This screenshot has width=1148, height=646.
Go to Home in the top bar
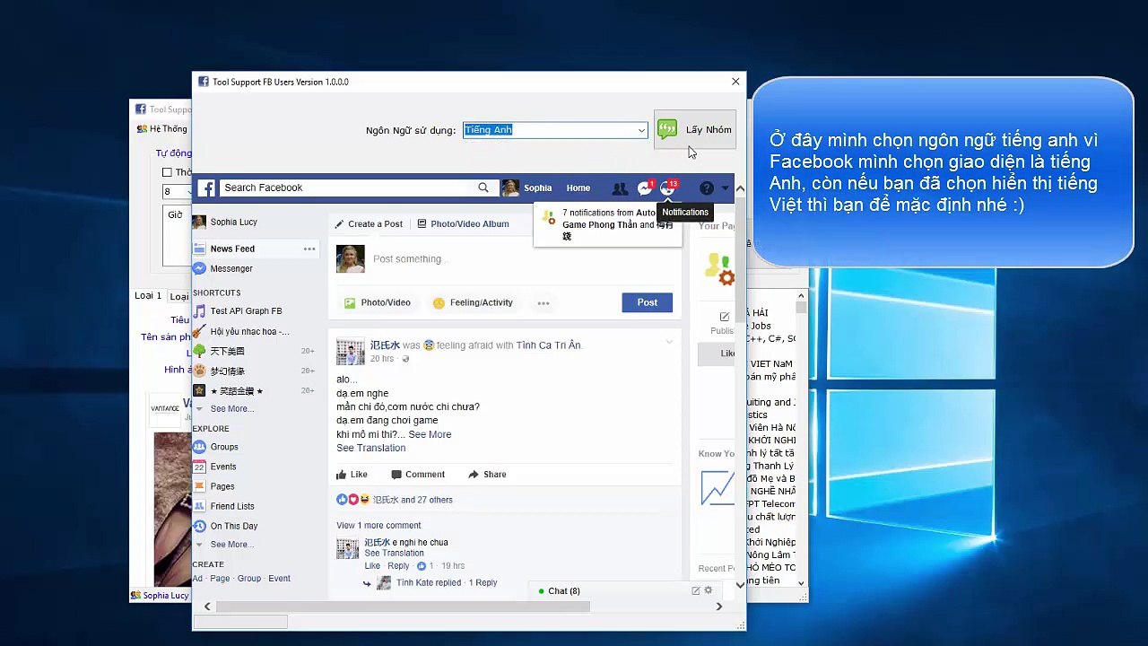pos(578,188)
